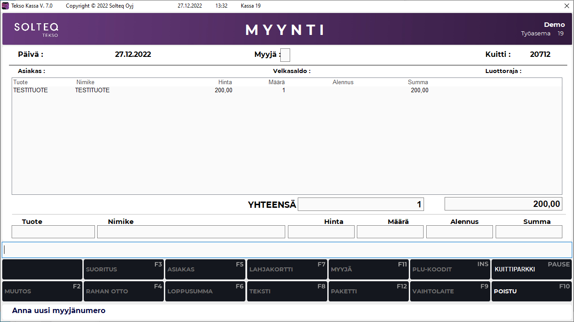Click the Poistu F10 button
The height and width of the screenshot is (322, 574).
point(531,291)
